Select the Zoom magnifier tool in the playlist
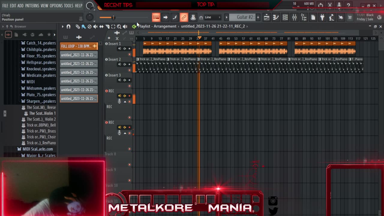Viewport: 384px width, 216px height. [x=119, y=26]
